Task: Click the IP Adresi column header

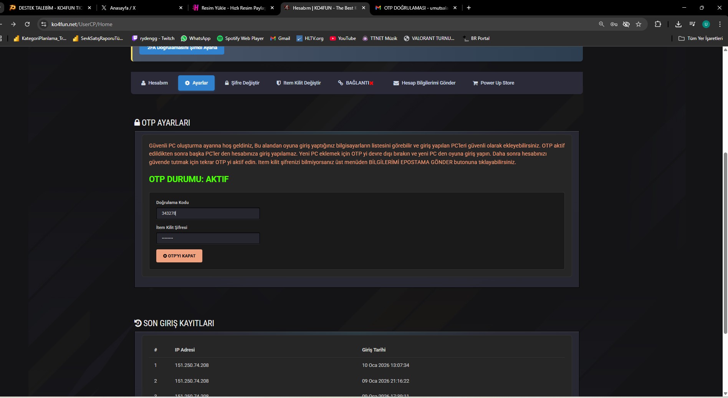Action: click(185, 350)
